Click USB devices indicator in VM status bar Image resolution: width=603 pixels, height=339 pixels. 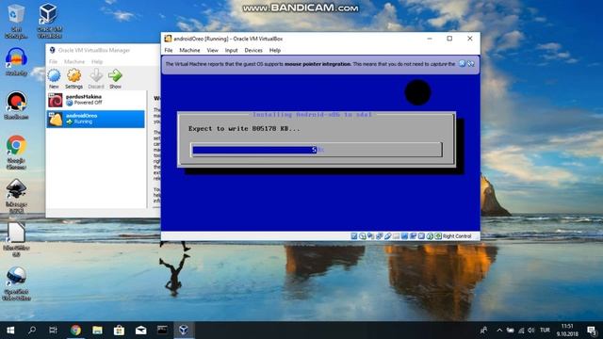pos(387,236)
